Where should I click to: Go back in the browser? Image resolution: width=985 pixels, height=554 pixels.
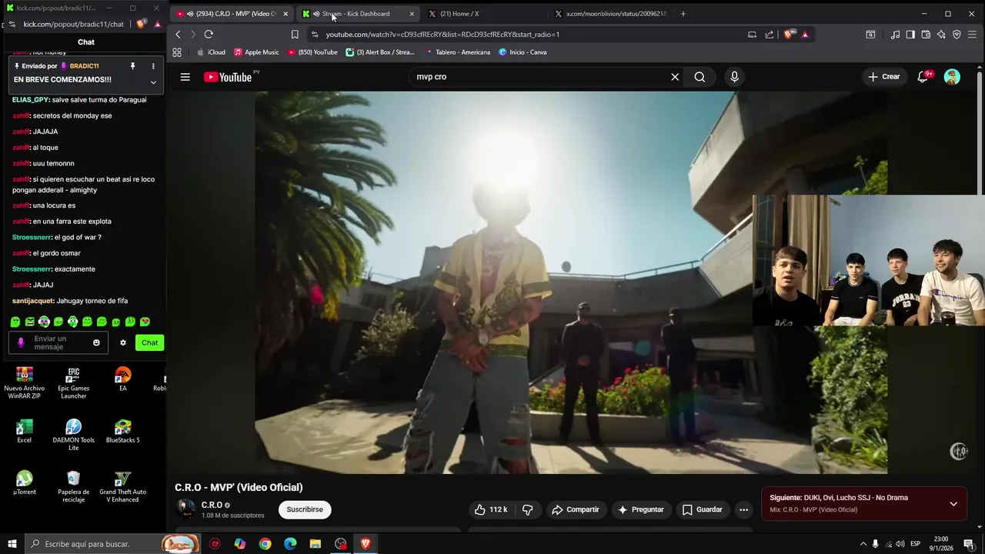(178, 34)
